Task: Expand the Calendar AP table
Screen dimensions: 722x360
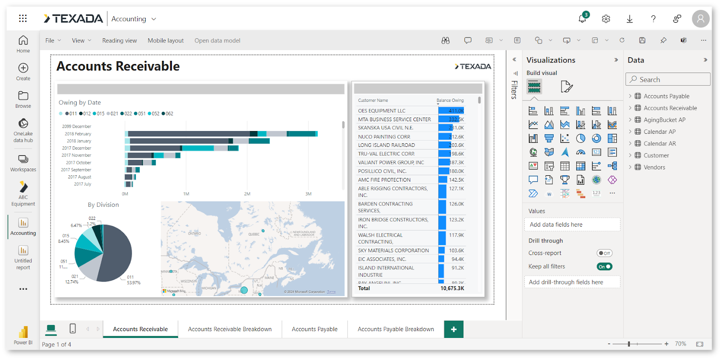Action: point(630,132)
